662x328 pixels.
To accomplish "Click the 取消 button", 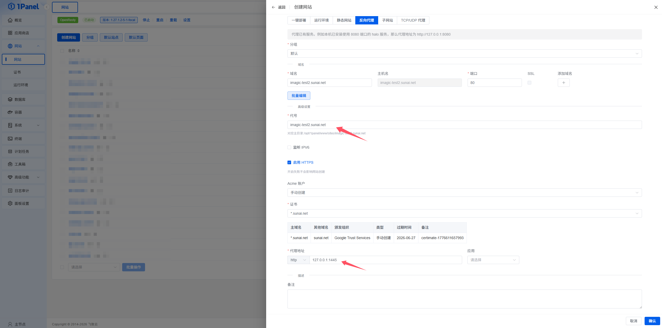I will tap(633, 321).
